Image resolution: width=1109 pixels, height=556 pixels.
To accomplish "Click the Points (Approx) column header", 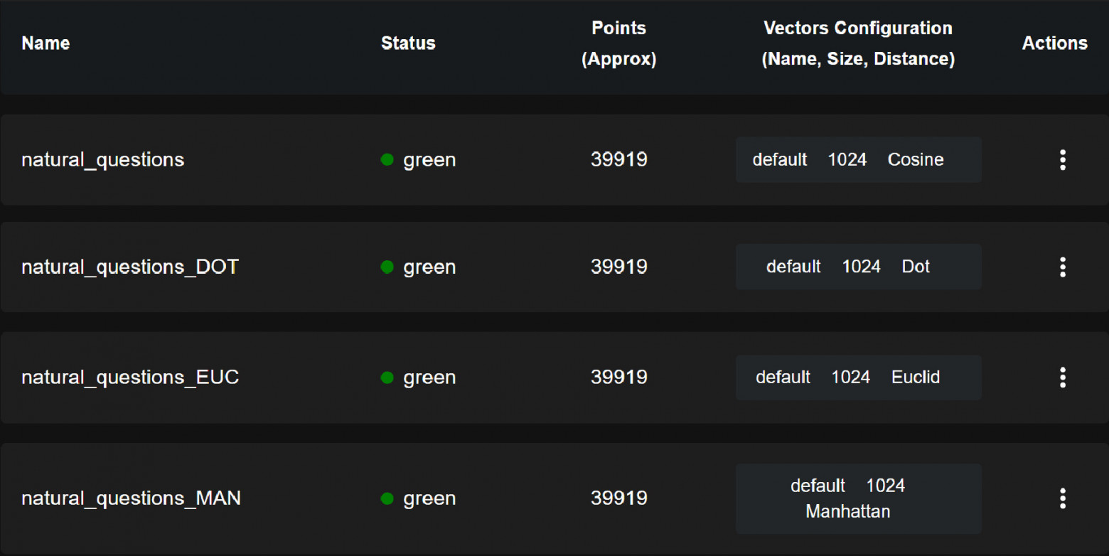I will tap(618, 43).
